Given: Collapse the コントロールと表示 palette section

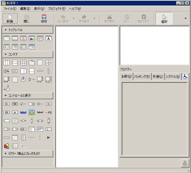Looking at the screenshot, I should pyautogui.click(x=28, y=96).
